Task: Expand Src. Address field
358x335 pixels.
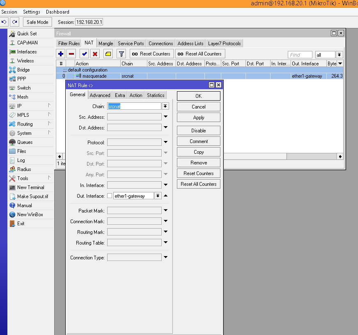Action: point(166,117)
